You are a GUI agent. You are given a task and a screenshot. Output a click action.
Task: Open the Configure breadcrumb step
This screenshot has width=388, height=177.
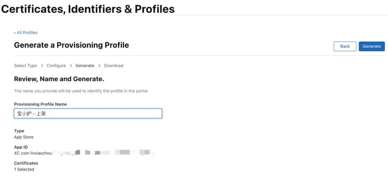[x=56, y=66]
